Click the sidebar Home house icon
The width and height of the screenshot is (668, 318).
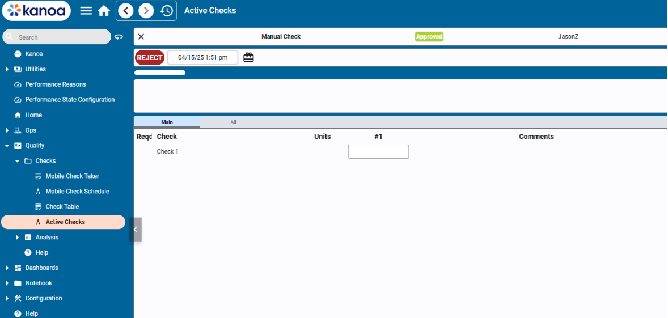click(18, 115)
